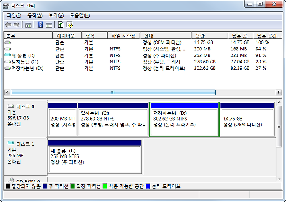The height and width of the screenshot is (202, 286).
Task: Select the 일하는넘 (C:) volume row name
Action: [x=25, y=62]
